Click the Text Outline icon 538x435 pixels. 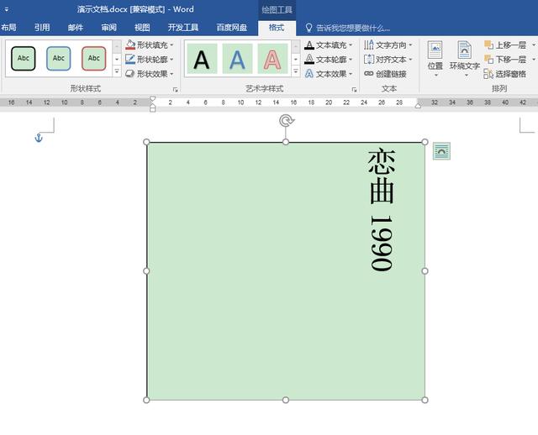[309, 60]
